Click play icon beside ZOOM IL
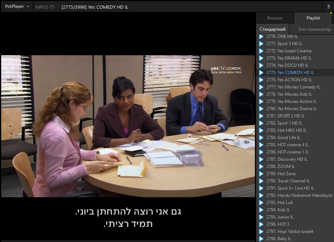 [261, 167]
